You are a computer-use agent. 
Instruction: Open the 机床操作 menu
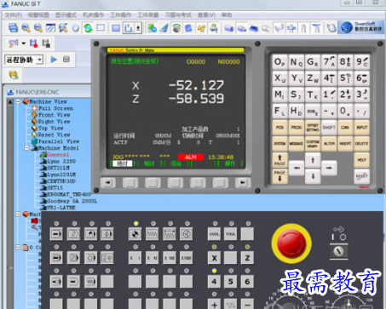coord(93,15)
